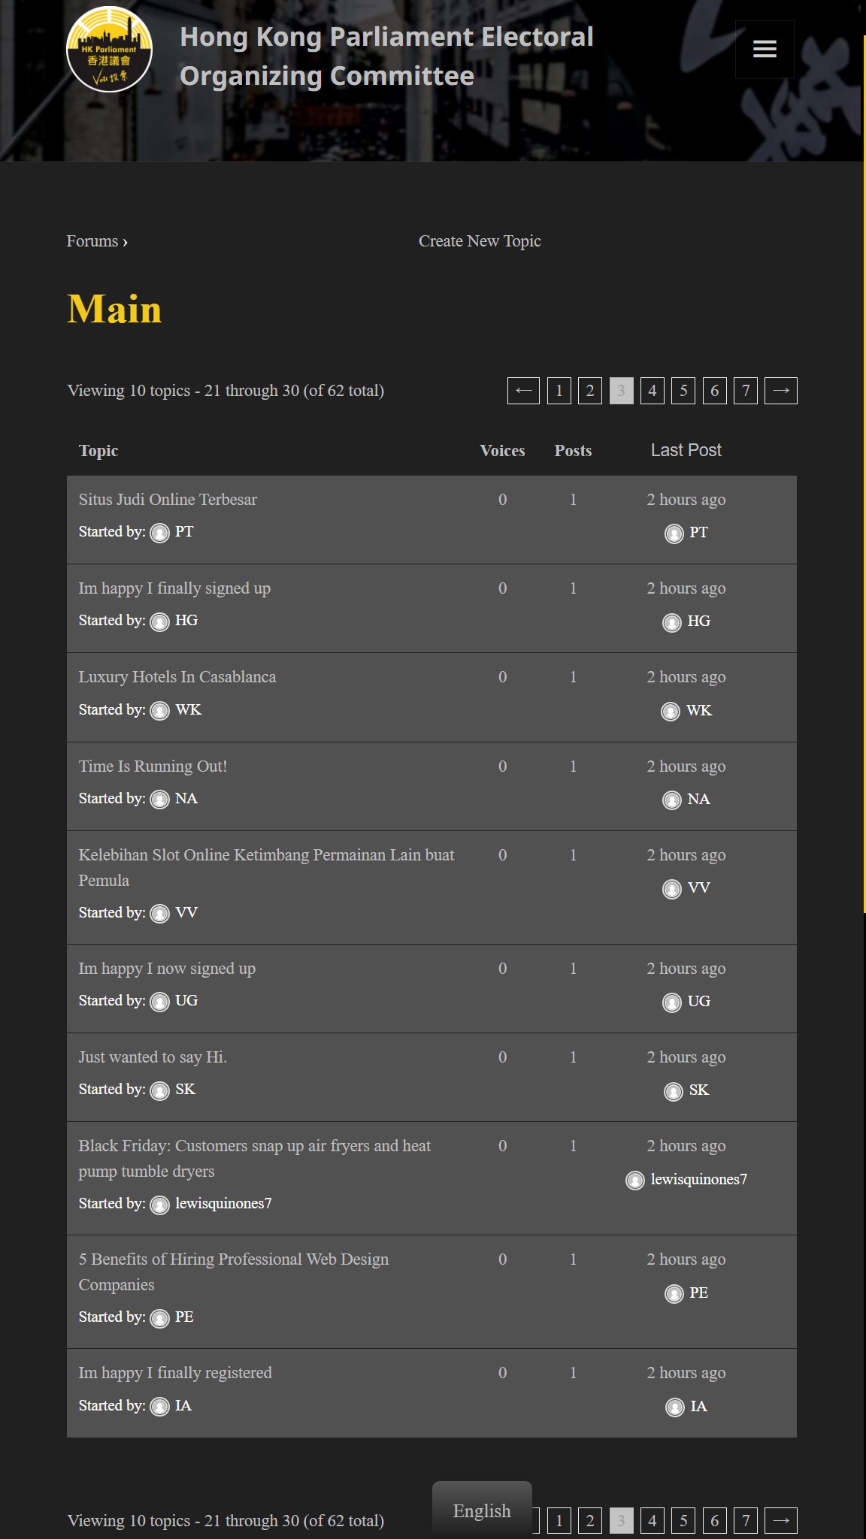This screenshot has height=1539, width=866.
Task: Open topic Just wanted to say Hi.
Action: 153,1057
